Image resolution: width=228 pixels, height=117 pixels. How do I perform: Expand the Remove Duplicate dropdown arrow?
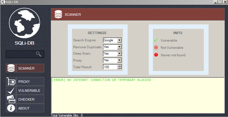click(119, 47)
